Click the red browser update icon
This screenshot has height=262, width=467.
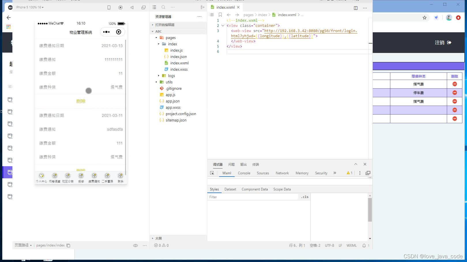(458, 18)
